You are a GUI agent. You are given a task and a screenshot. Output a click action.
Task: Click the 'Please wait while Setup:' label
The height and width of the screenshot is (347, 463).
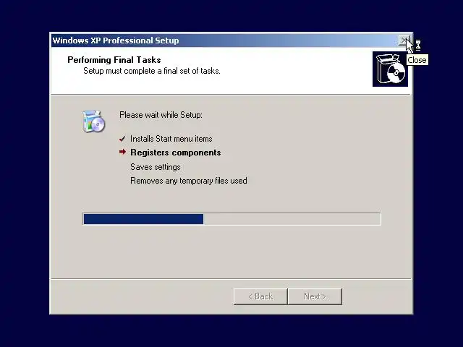[x=161, y=115]
